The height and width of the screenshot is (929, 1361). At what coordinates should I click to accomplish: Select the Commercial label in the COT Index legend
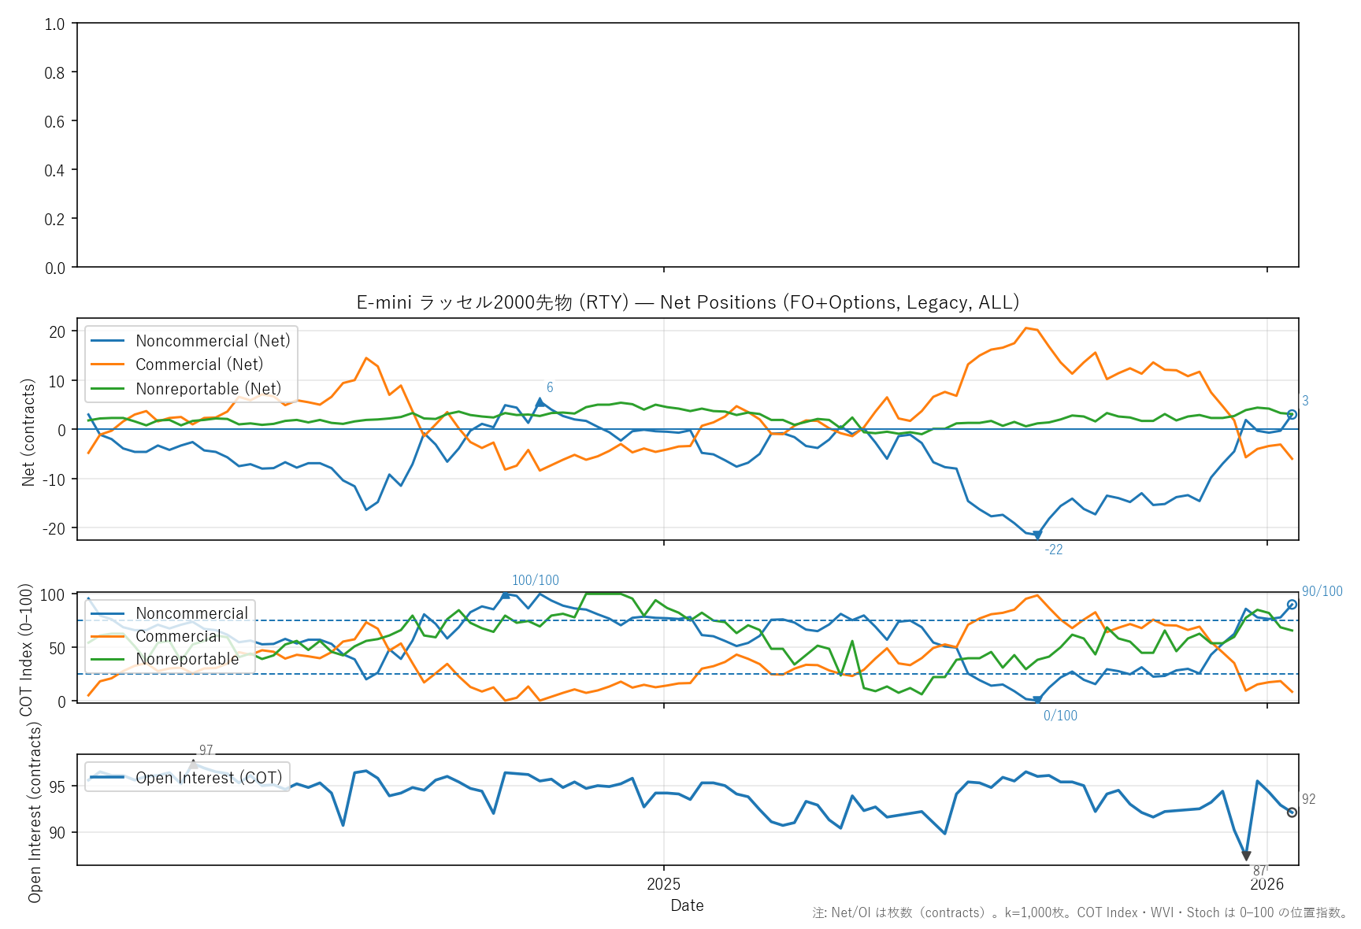178,636
